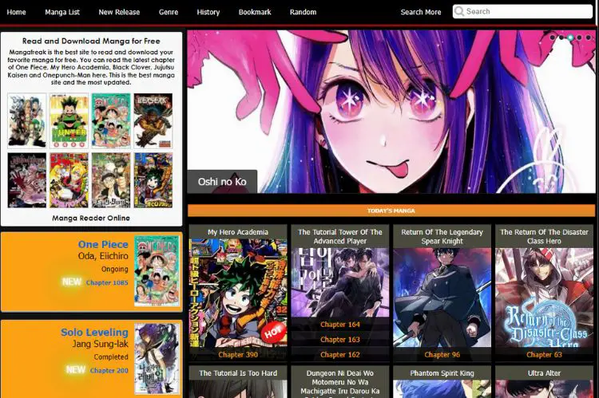599x398 pixels.
Task: Click the Oda, Eiichiro author name
Action: [x=103, y=256]
